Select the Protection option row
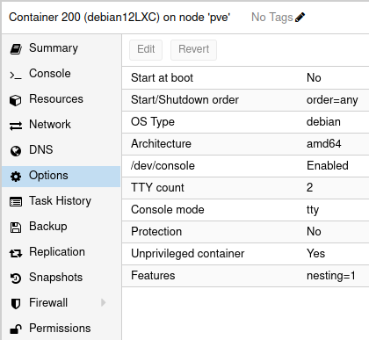The height and width of the screenshot is (340, 369). tap(245, 232)
